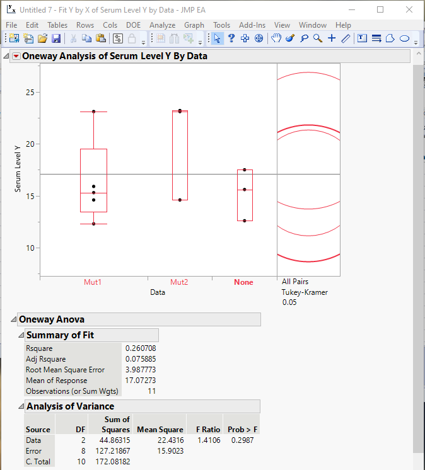Collapse the Analysis of Variance section
The height and width of the screenshot is (470, 425).
[21, 406]
